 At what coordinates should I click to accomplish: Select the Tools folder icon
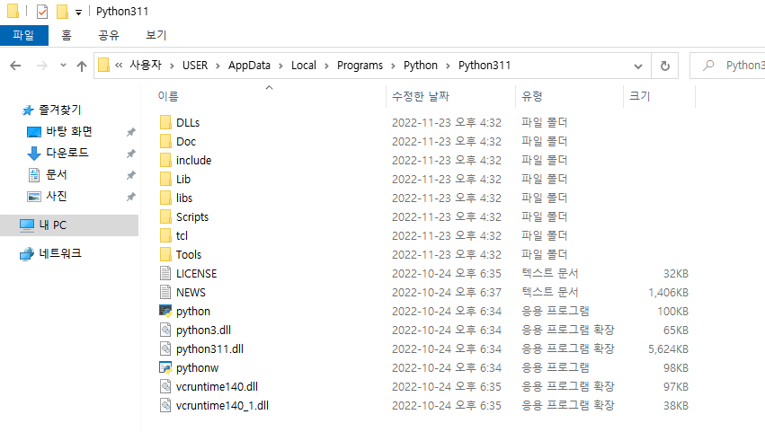click(166, 254)
